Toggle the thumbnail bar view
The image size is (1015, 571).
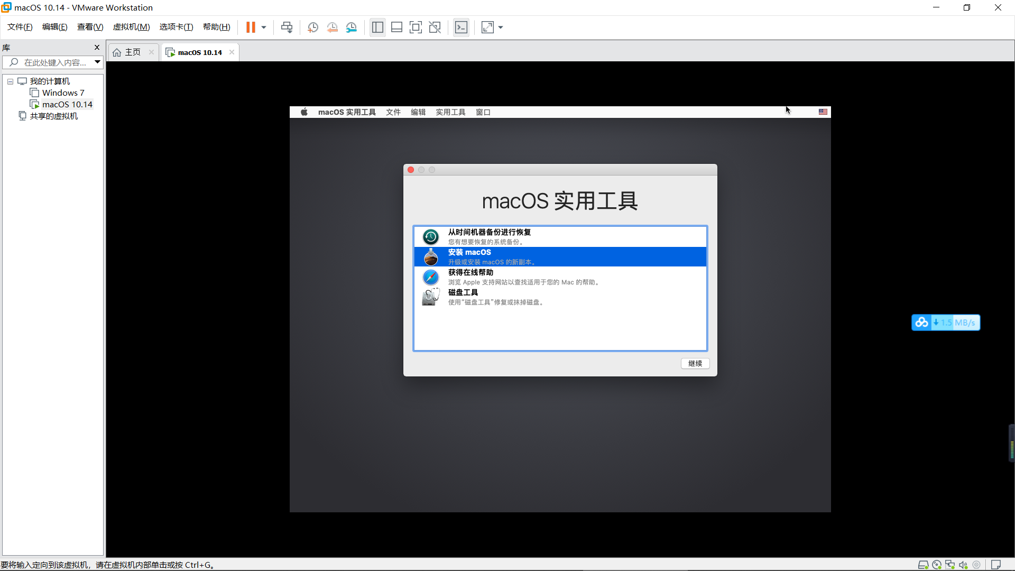coord(396,27)
